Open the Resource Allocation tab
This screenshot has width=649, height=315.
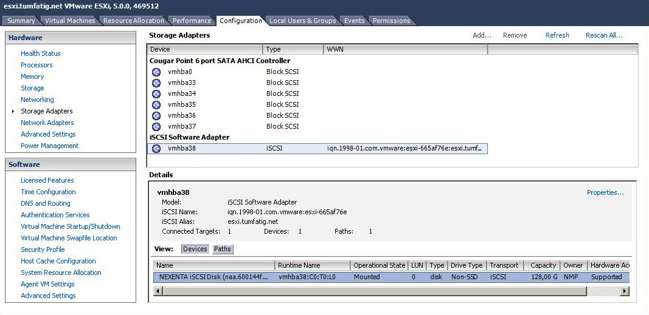click(x=133, y=21)
